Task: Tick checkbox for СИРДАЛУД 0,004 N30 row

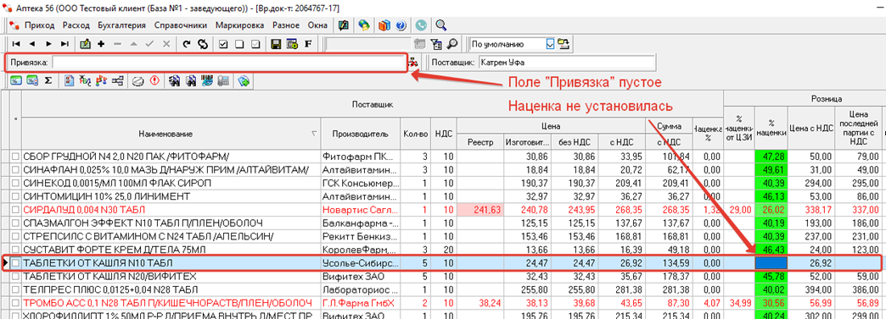Action: point(16,209)
